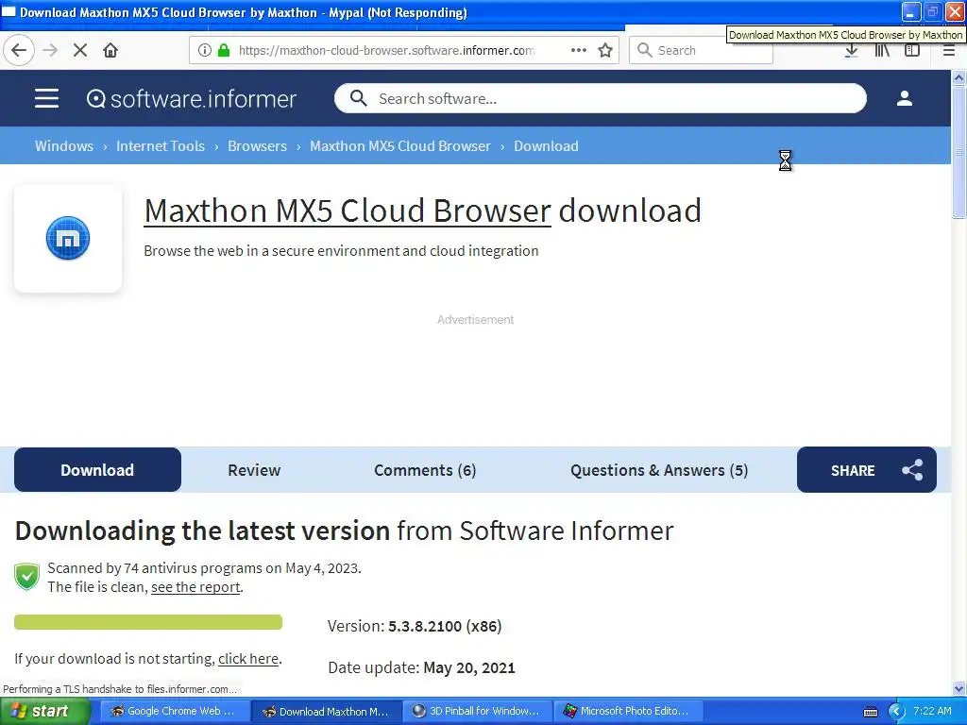
Task: Open the browser hamburger menu
Action: coord(949,51)
